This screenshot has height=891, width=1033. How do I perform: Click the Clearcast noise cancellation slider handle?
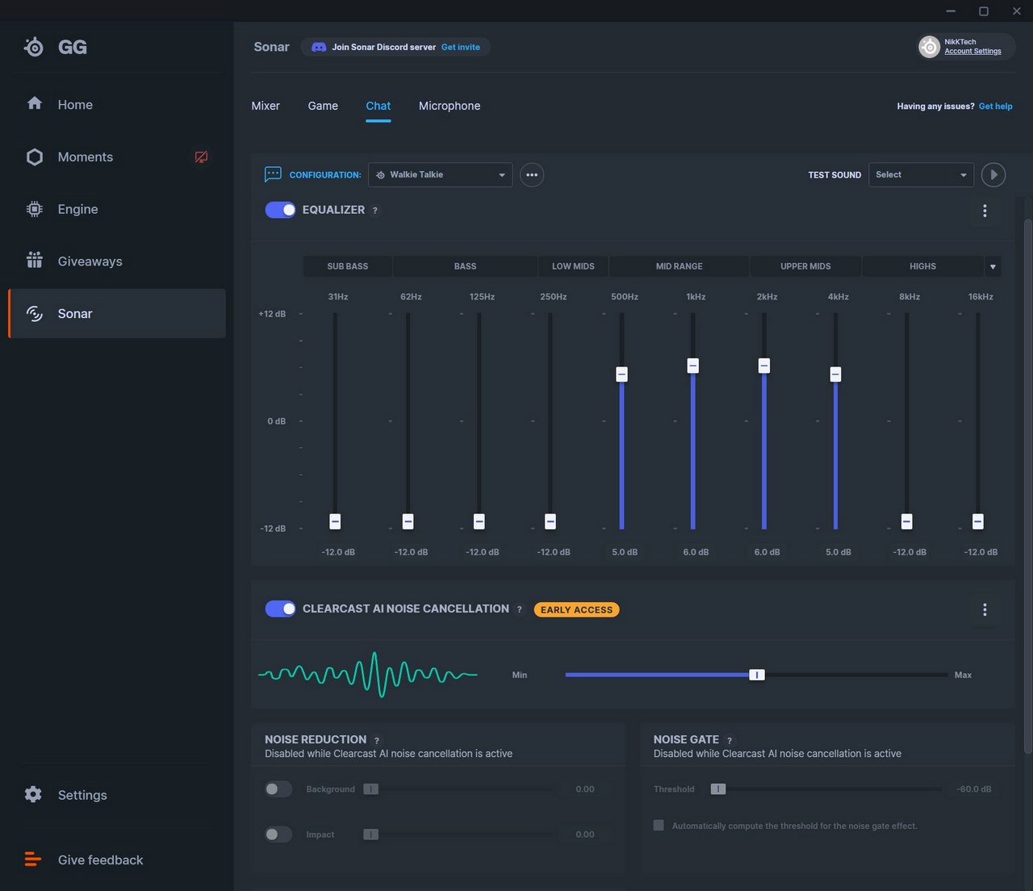point(756,675)
